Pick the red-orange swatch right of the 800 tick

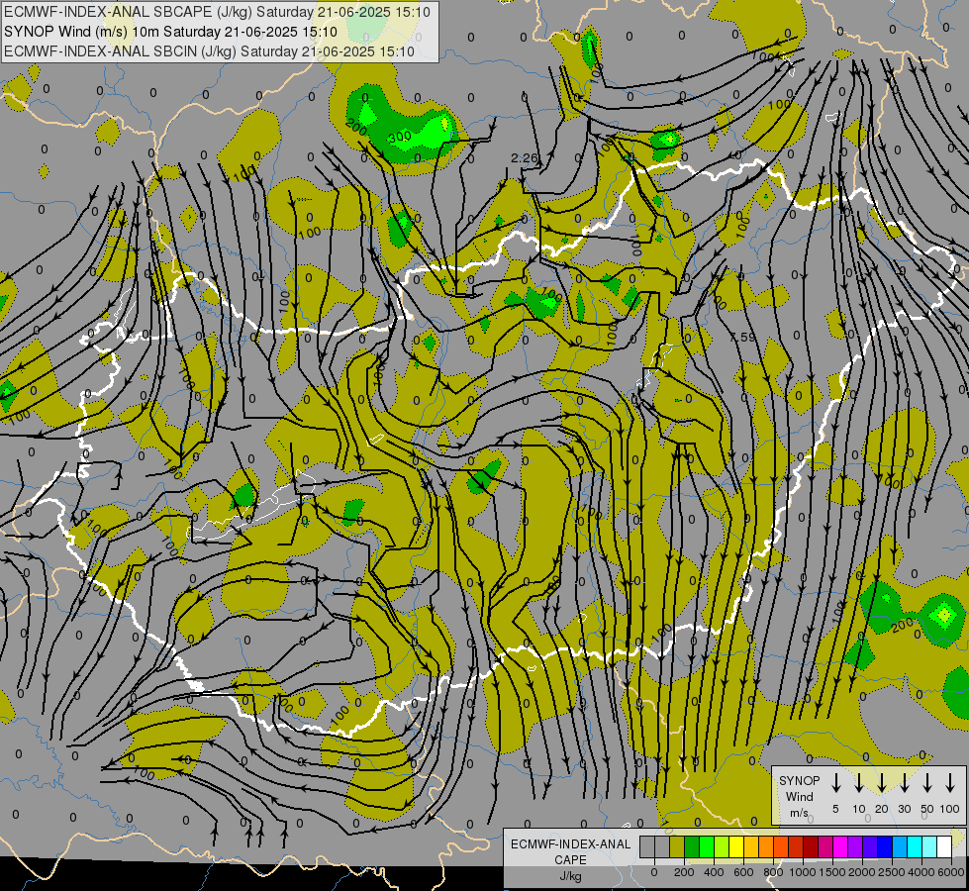[x=782, y=846]
